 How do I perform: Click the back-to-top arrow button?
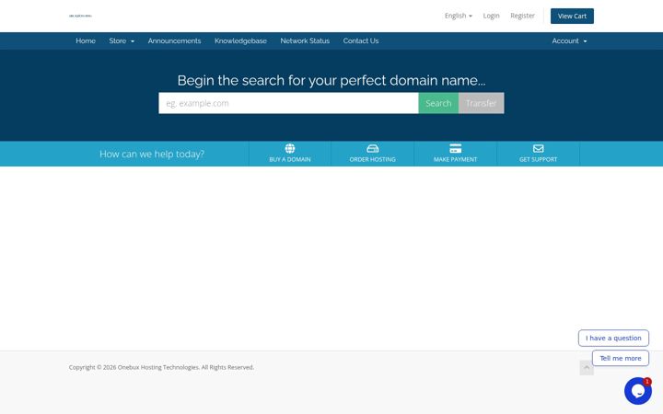[587, 367]
